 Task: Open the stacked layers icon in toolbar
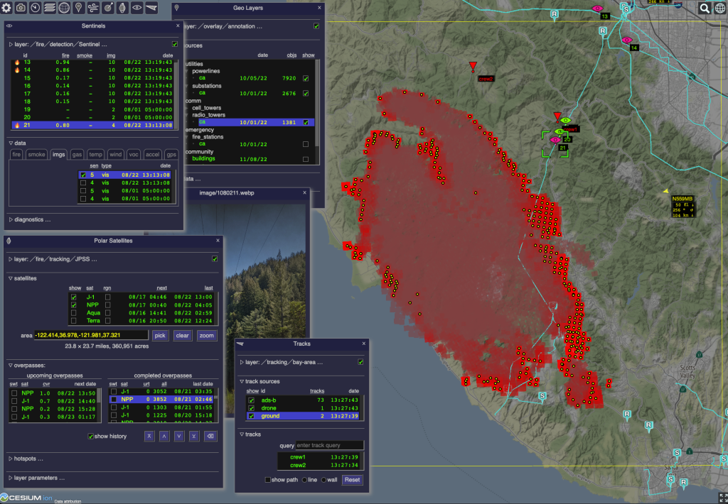[50, 7]
